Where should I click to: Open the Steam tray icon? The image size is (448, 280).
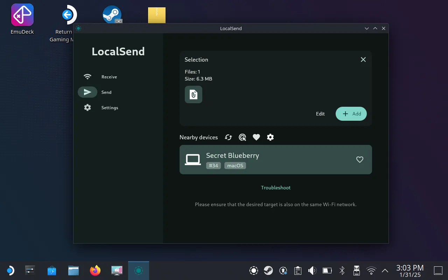(x=268, y=271)
